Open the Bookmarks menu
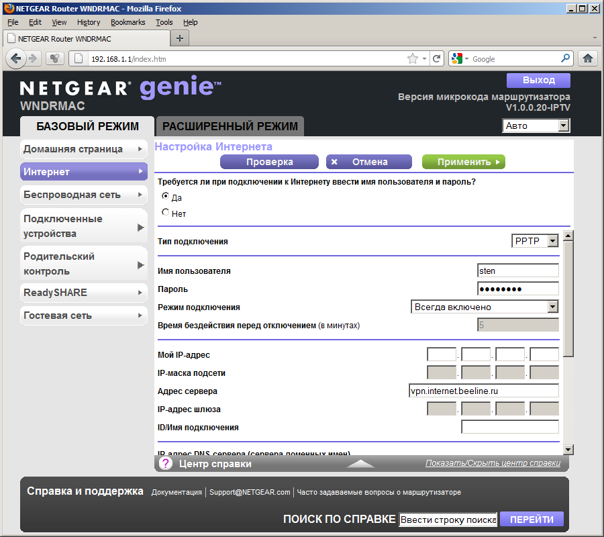Viewport: 604px width, 537px height. (x=128, y=22)
